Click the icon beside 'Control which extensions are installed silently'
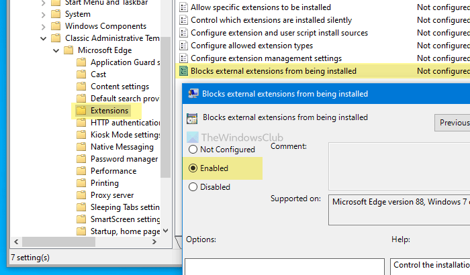This screenshot has width=470, height=275. 183,20
